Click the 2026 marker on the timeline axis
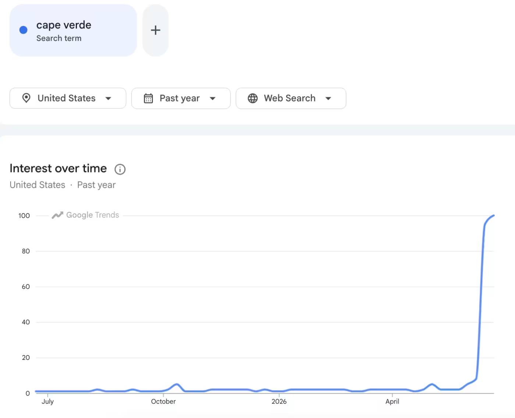 (x=279, y=401)
